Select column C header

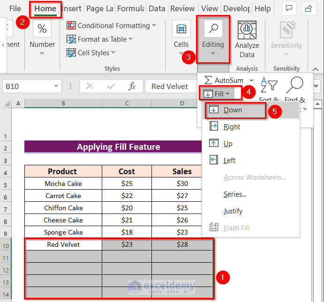(127, 103)
